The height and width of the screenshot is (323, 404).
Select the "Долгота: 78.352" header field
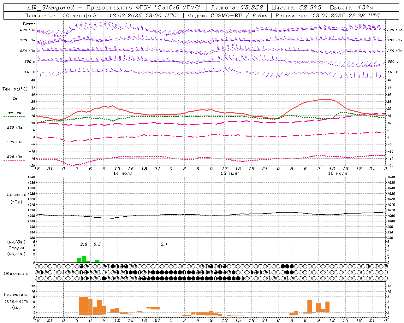(x=236, y=8)
